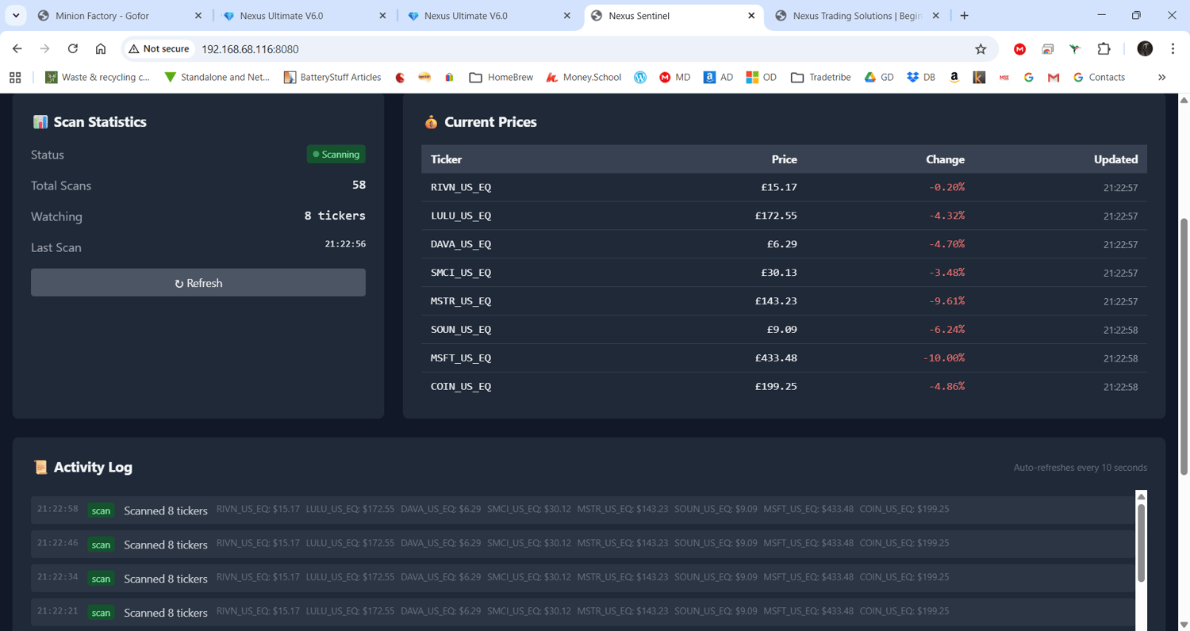Select the SOUN_US_EQ ticker
The width and height of the screenshot is (1190, 631).
point(461,330)
